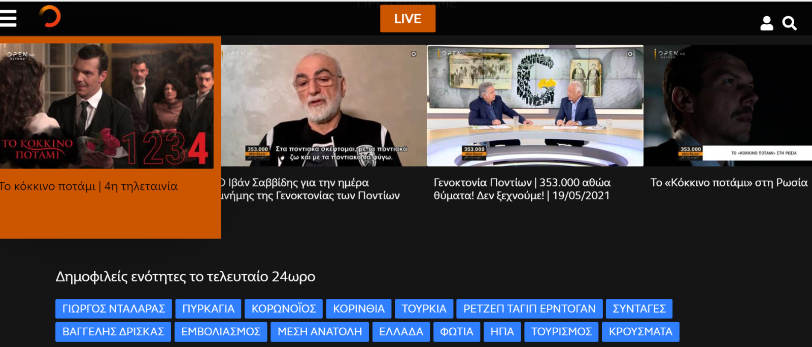Screen dimensions: 812x347
Task: Open the Γενοκτονία Ποντίων studio video thumbnail
Action: tap(535, 106)
